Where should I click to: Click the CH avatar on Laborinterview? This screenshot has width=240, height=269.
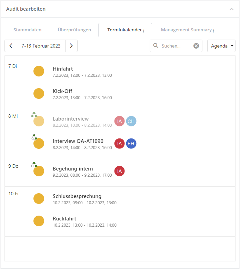[131, 121]
